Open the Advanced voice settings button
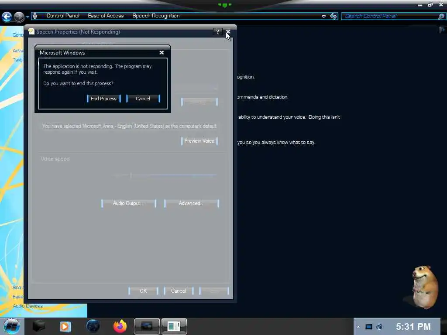The image size is (447, 335). click(192, 203)
